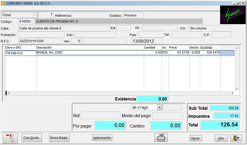Select the SKU cell TR-DM-012
The width and height of the screenshot is (247, 145).
(x=21, y=53)
